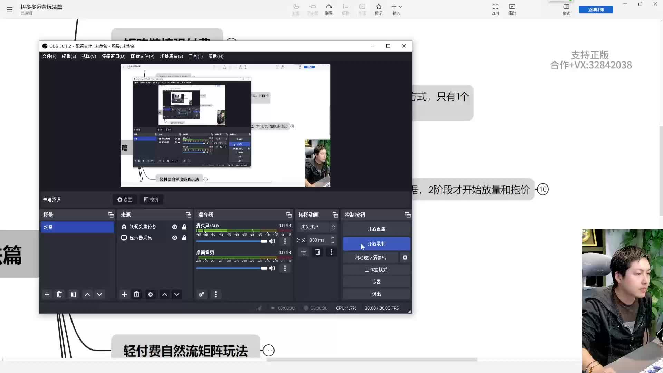
Task: Increase the transition 时长 duration
Action: [333, 238]
